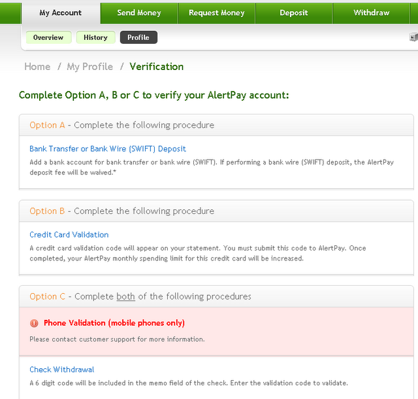Click the red alert icon beside Phone Validation
Viewport: 418px width, 399px height.
pos(34,323)
